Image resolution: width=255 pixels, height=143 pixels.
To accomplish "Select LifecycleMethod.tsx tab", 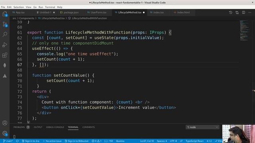I will [x=130, y=12].
